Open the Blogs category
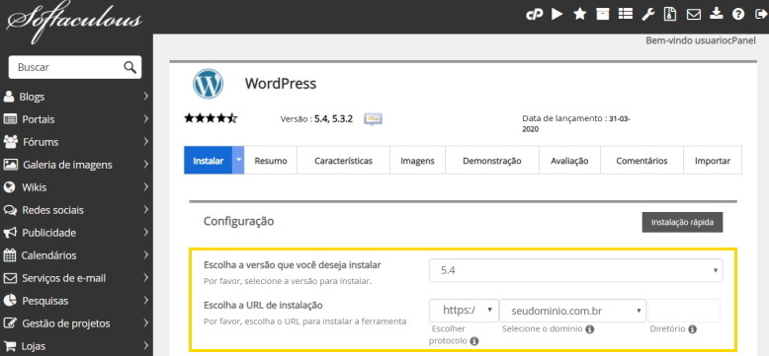 click(32, 97)
